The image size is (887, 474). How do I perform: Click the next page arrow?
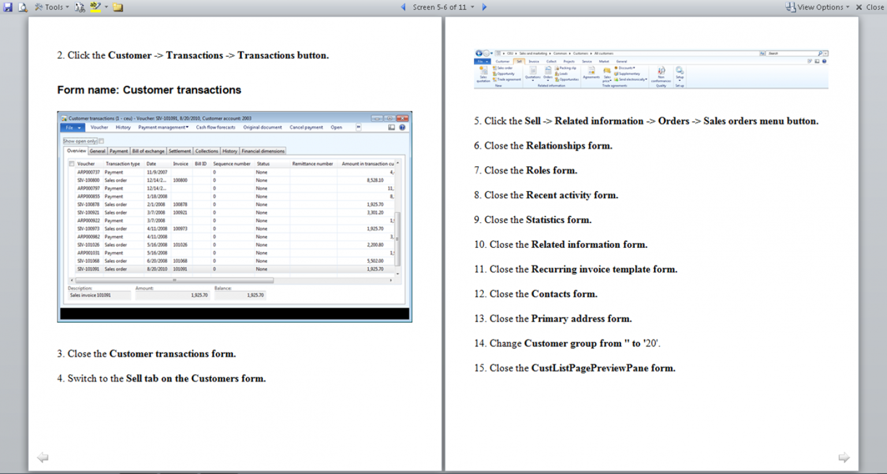point(484,7)
